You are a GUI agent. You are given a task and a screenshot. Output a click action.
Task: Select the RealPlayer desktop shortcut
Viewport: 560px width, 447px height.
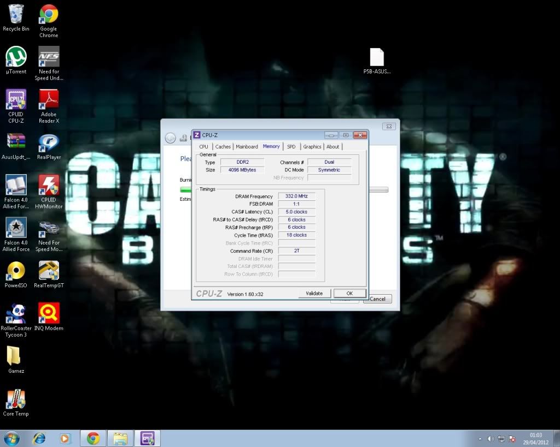pyautogui.click(x=49, y=146)
